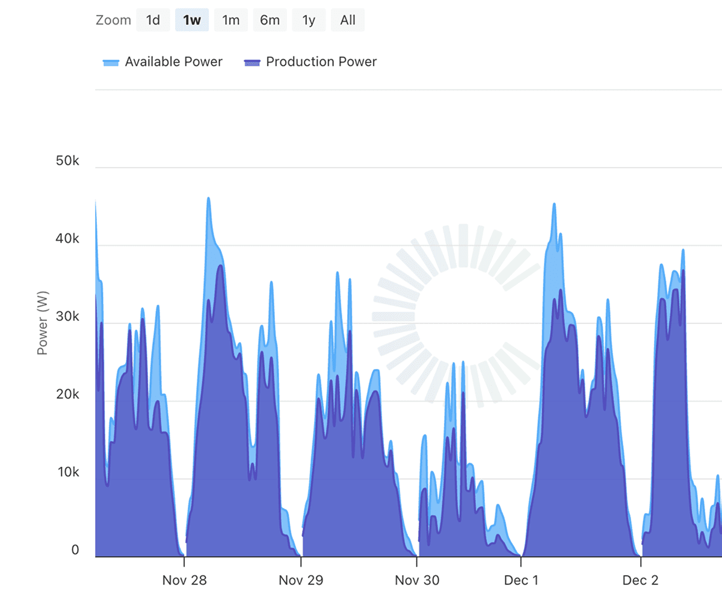Select the 6m zoom range
722x601 pixels.
coord(270,19)
